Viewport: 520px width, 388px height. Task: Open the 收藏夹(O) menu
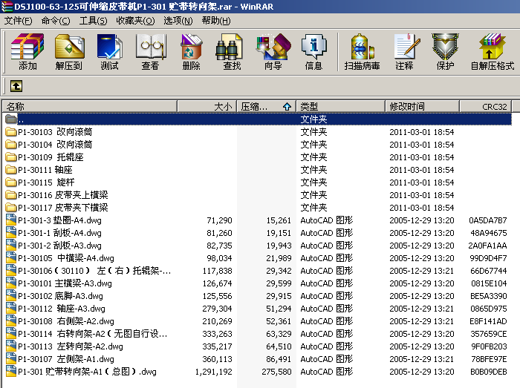point(134,20)
